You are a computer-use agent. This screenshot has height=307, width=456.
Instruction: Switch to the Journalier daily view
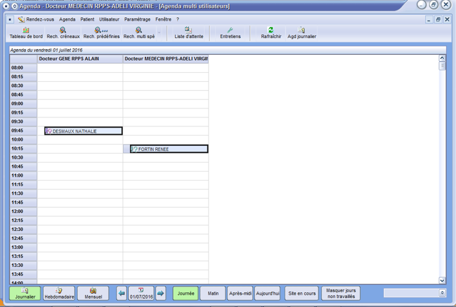[x=25, y=293]
